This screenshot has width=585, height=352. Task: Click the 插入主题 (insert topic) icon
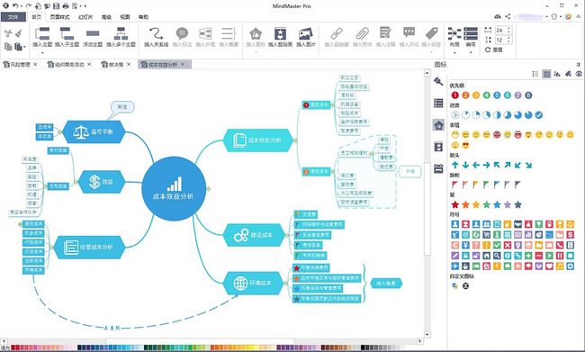point(42,33)
